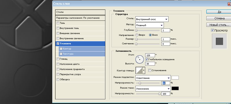This screenshot has width=231, height=104.
Task: Enable the Внешнее свечение checkbox
Action: [58, 33]
